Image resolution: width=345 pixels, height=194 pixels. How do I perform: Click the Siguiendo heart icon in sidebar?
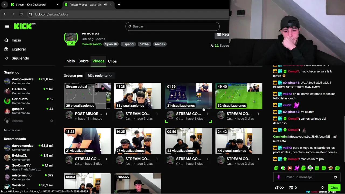tap(6, 58)
